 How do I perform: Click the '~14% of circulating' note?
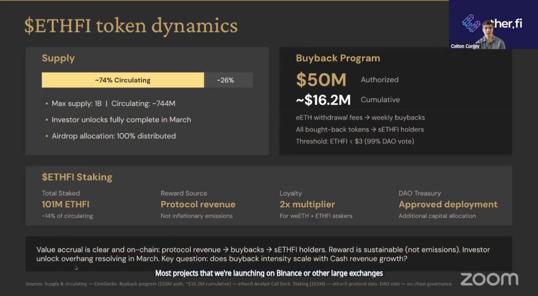coord(67,216)
